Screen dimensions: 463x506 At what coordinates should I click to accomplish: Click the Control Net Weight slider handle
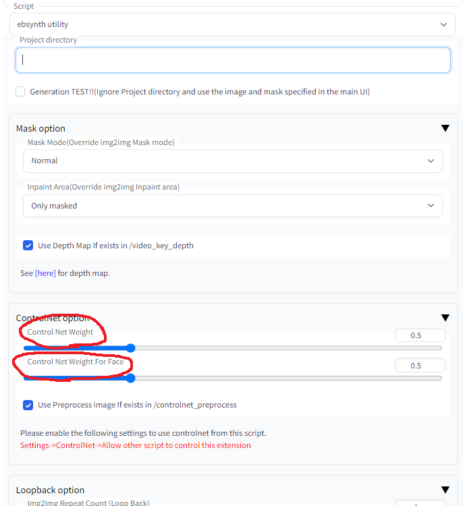click(x=130, y=348)
